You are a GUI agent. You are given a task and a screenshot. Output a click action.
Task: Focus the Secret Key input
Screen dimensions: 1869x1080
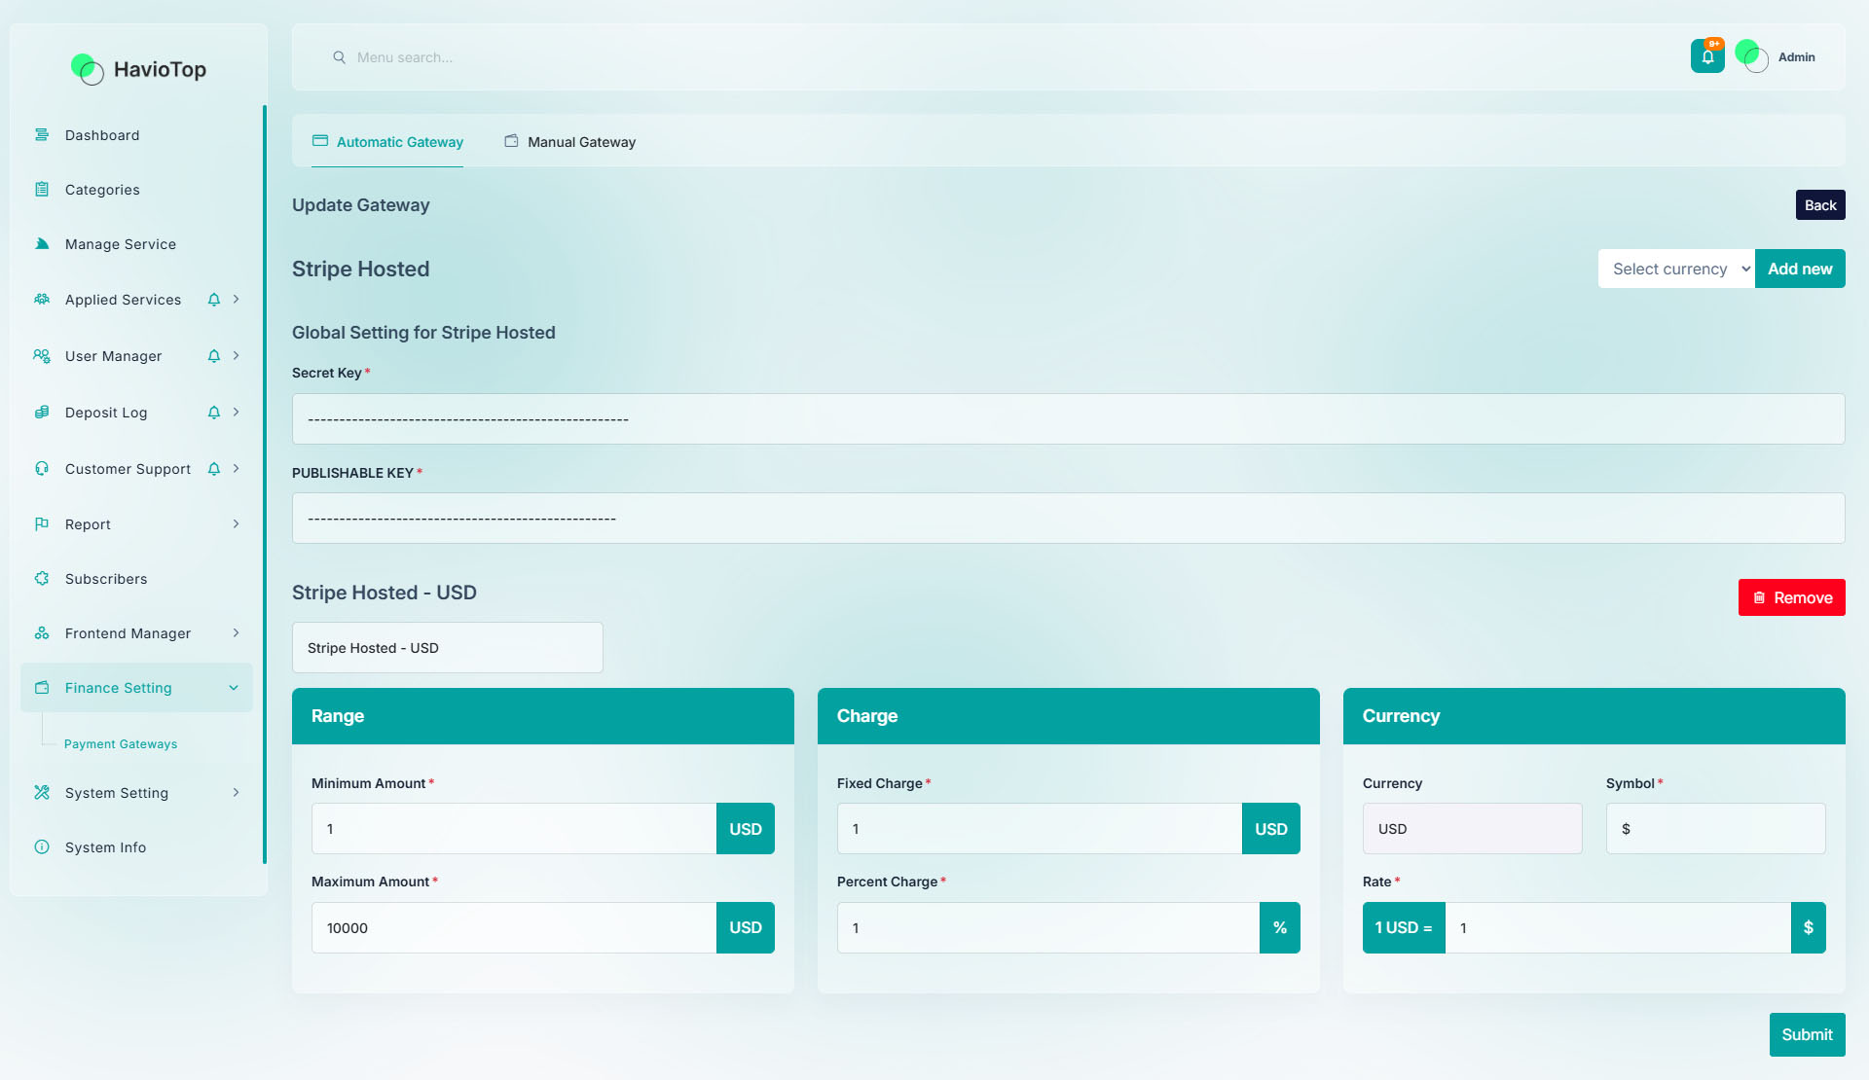point(1069,419)
